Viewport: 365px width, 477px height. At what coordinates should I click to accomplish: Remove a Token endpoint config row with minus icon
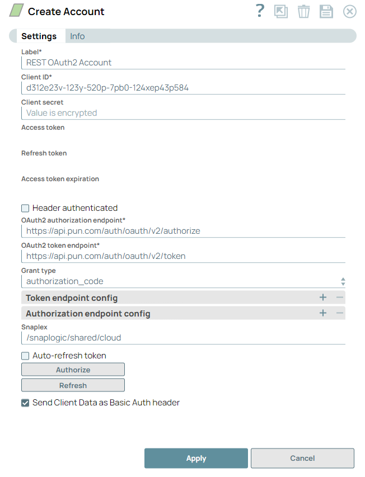point(339,297)
